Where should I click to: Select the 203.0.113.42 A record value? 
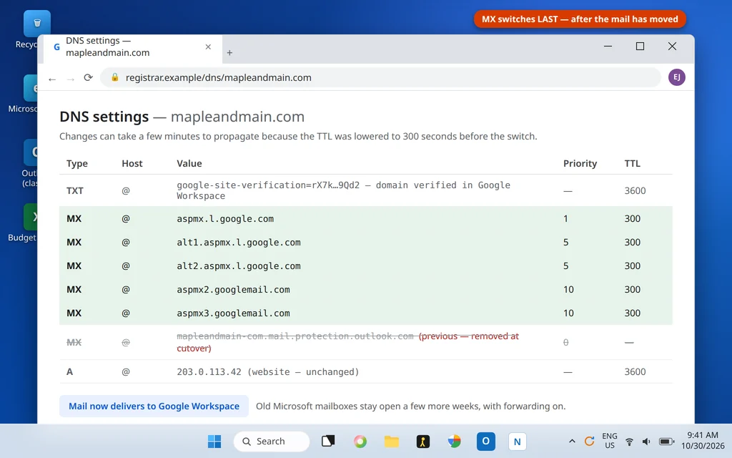(x=267, y=372)
